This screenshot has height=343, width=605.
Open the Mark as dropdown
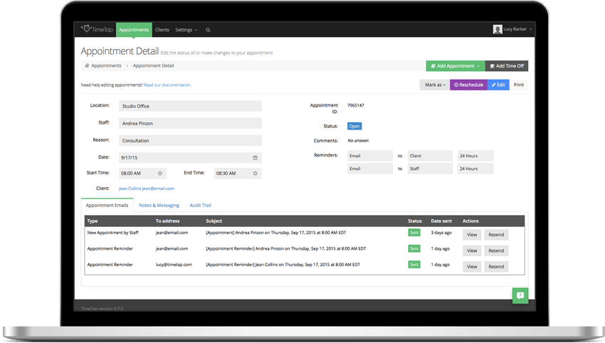pyautogui.click(x=435, y=85)
